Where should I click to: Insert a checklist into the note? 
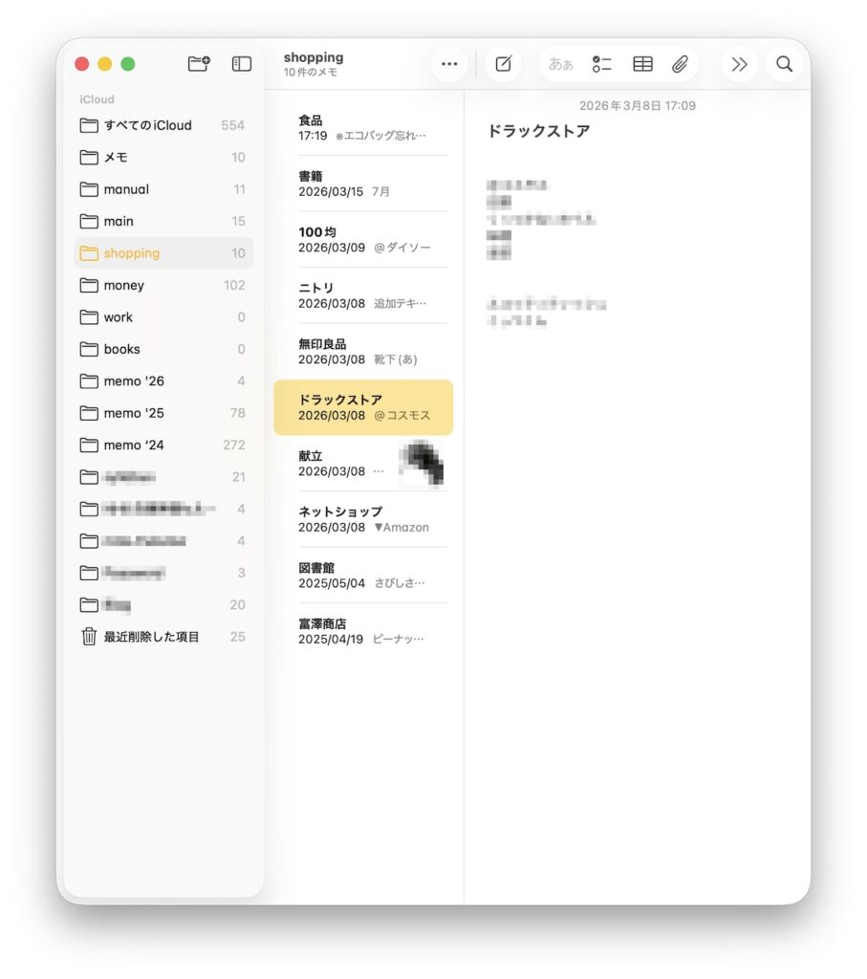pos(602,64)
